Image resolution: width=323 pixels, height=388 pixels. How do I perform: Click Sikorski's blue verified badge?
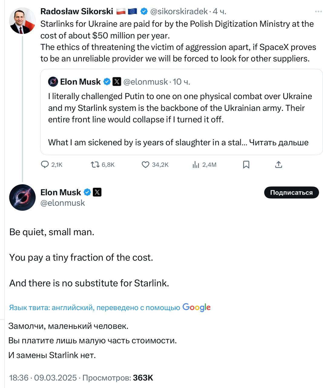(144, 12)
